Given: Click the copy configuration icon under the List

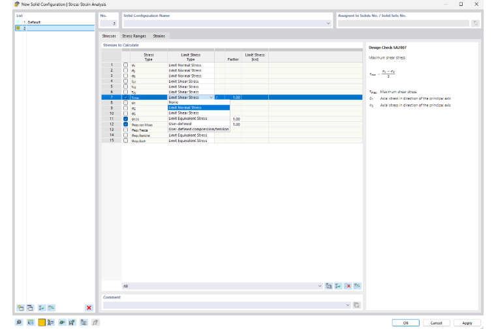Looking at the screenshot, I should tap(30, 308).
